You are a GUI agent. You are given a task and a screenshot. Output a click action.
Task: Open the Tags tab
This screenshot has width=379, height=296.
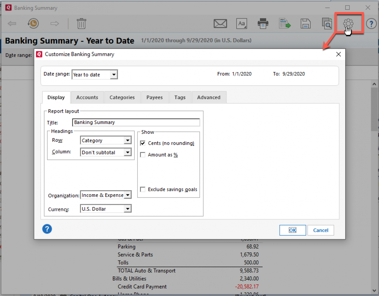click(x=180, y=97)
